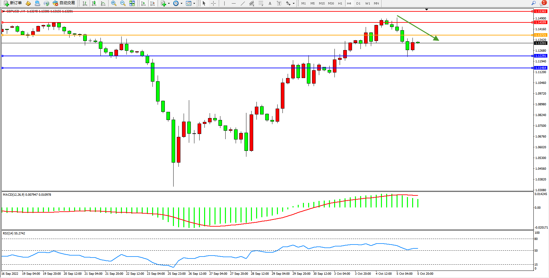Select the line chart display icon
The width and height of the screenshot is (549, 278).
tap(103, 3)
